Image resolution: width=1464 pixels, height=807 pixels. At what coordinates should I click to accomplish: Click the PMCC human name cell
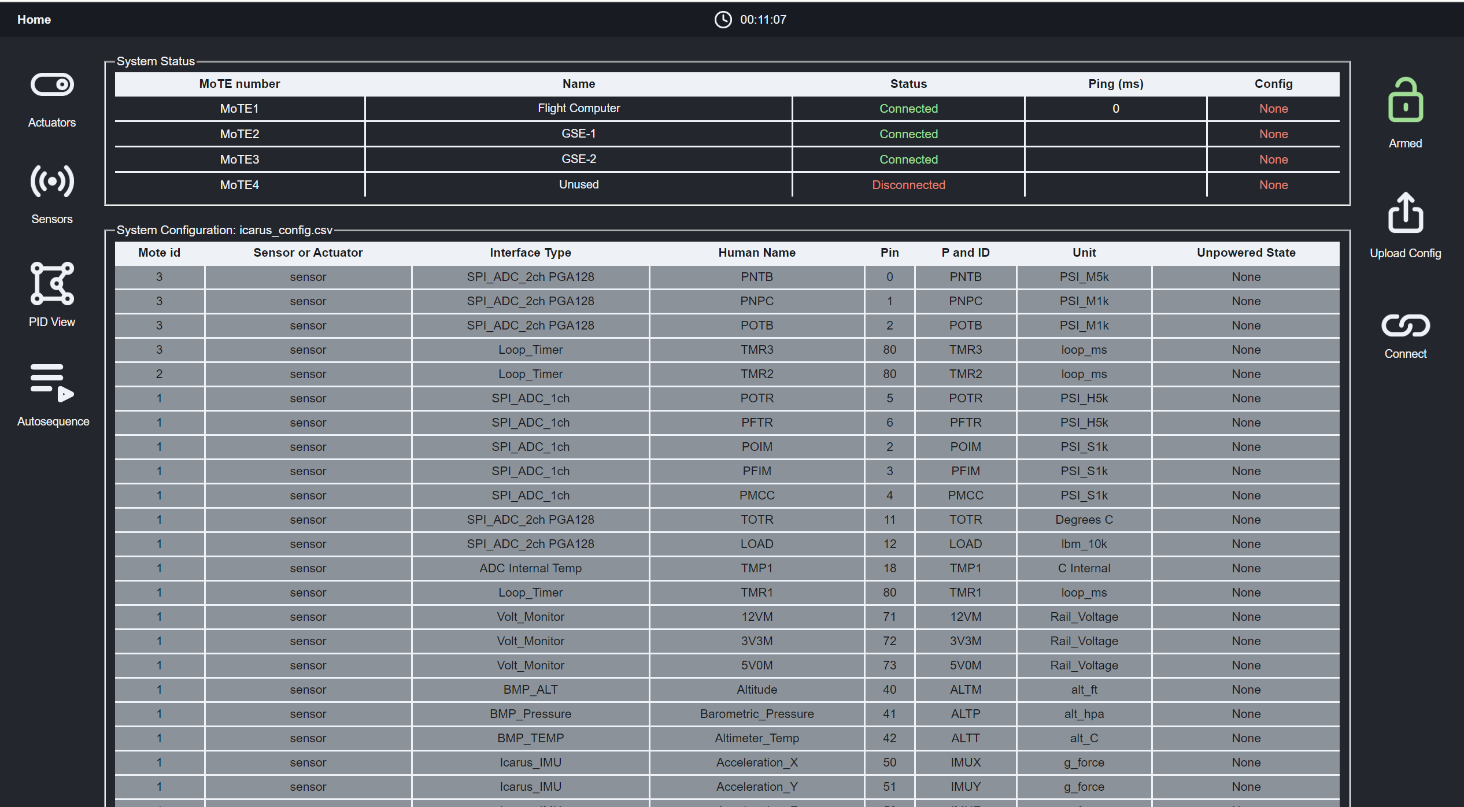(x=757, y=495)
